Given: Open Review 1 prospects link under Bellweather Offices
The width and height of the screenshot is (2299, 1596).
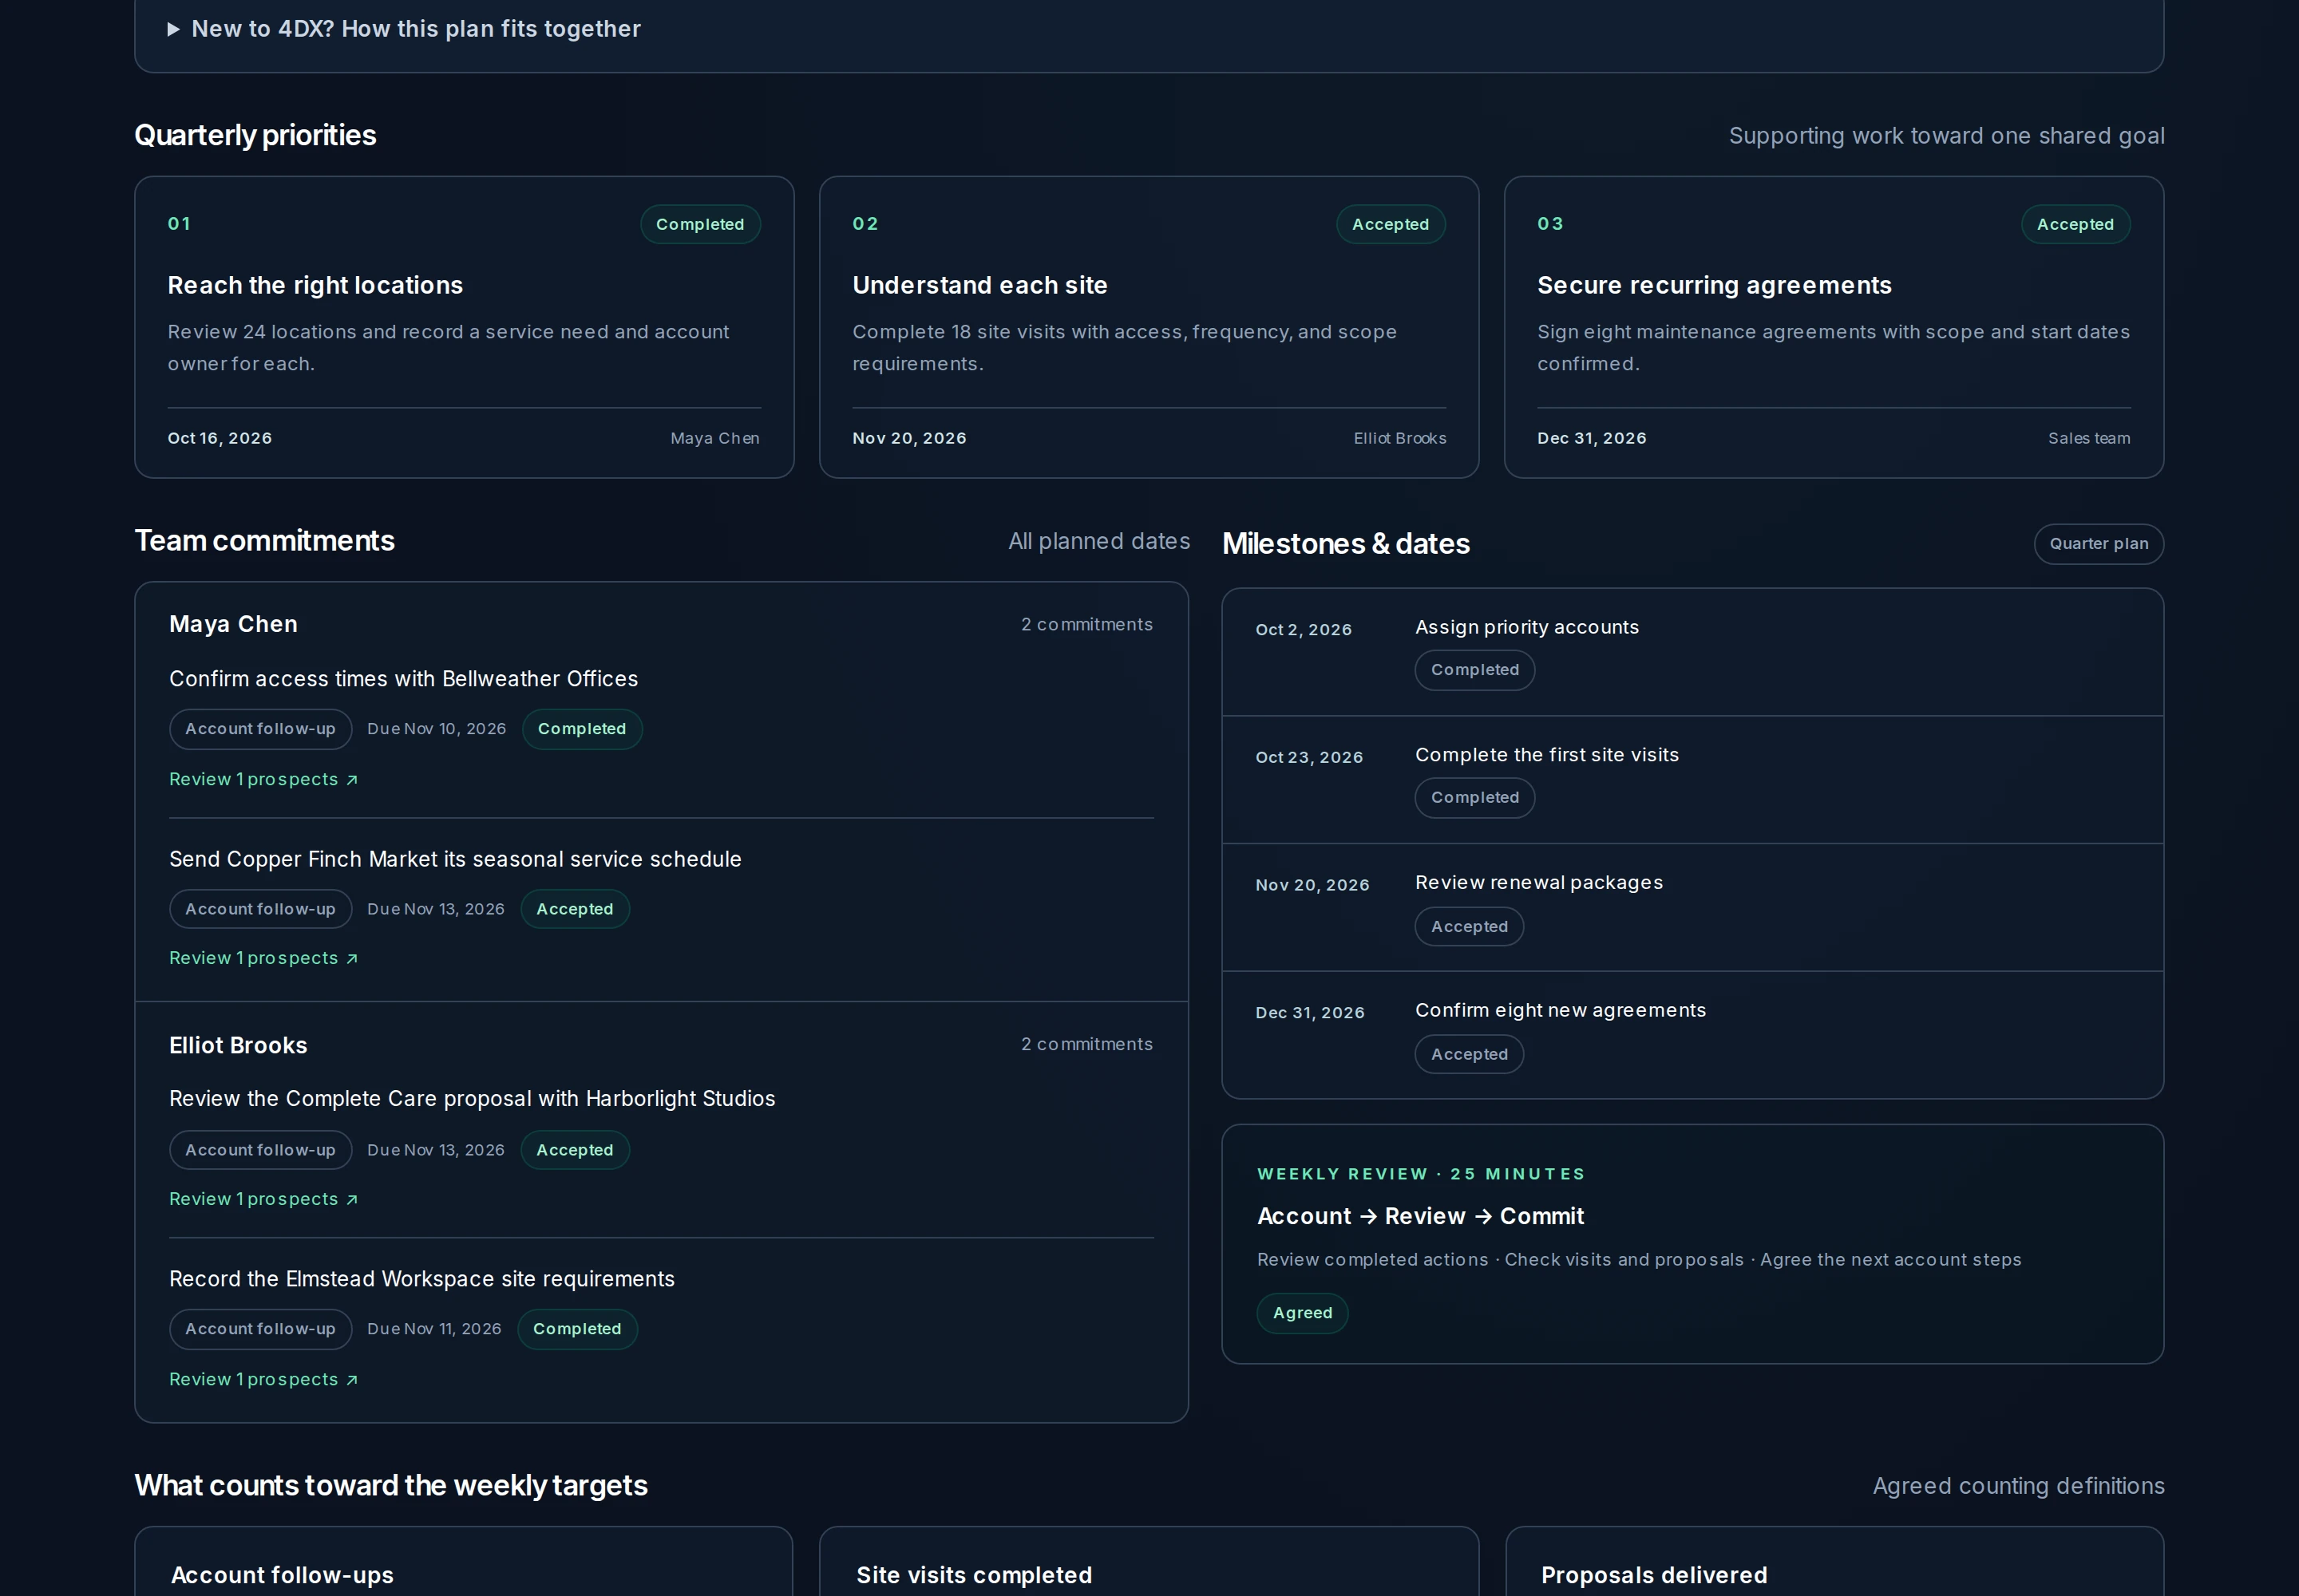Looking at the screenshot, I should click(x=264, y=779).
